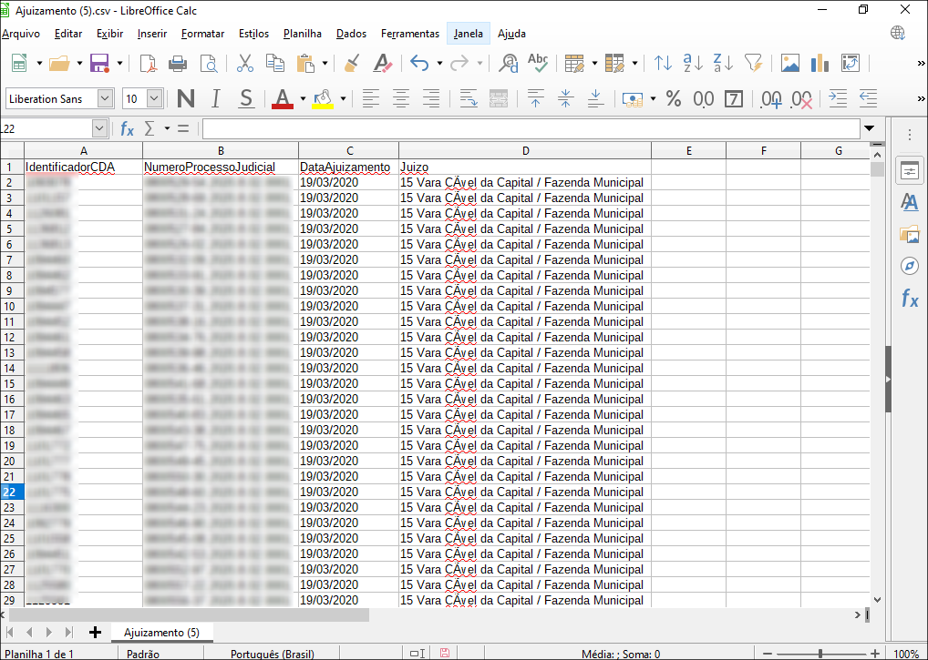Click the add new sheet plus button
928x660 pixels.
95,632
